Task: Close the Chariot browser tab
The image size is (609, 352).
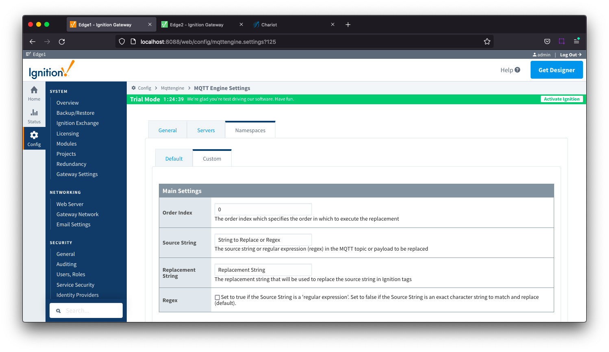Action: [x=333, y=24]
